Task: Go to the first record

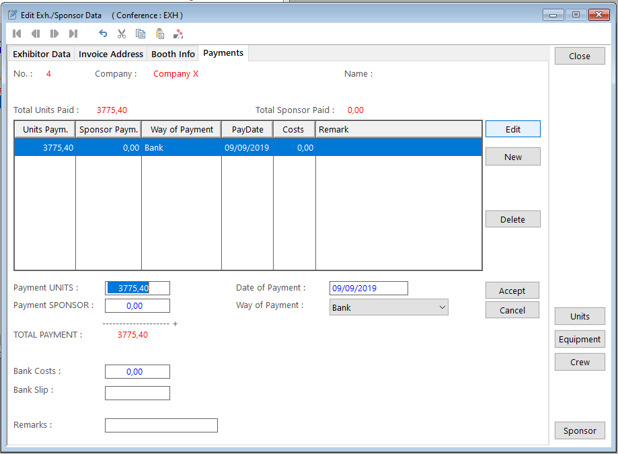Action: (x=17, y=34)
